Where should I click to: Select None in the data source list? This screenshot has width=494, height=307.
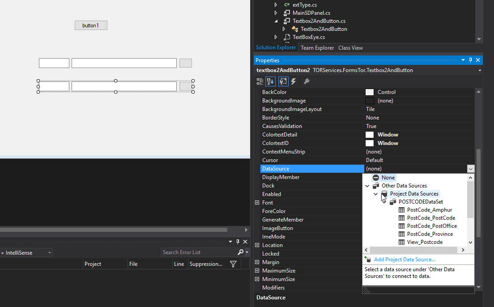coord(388,178)
